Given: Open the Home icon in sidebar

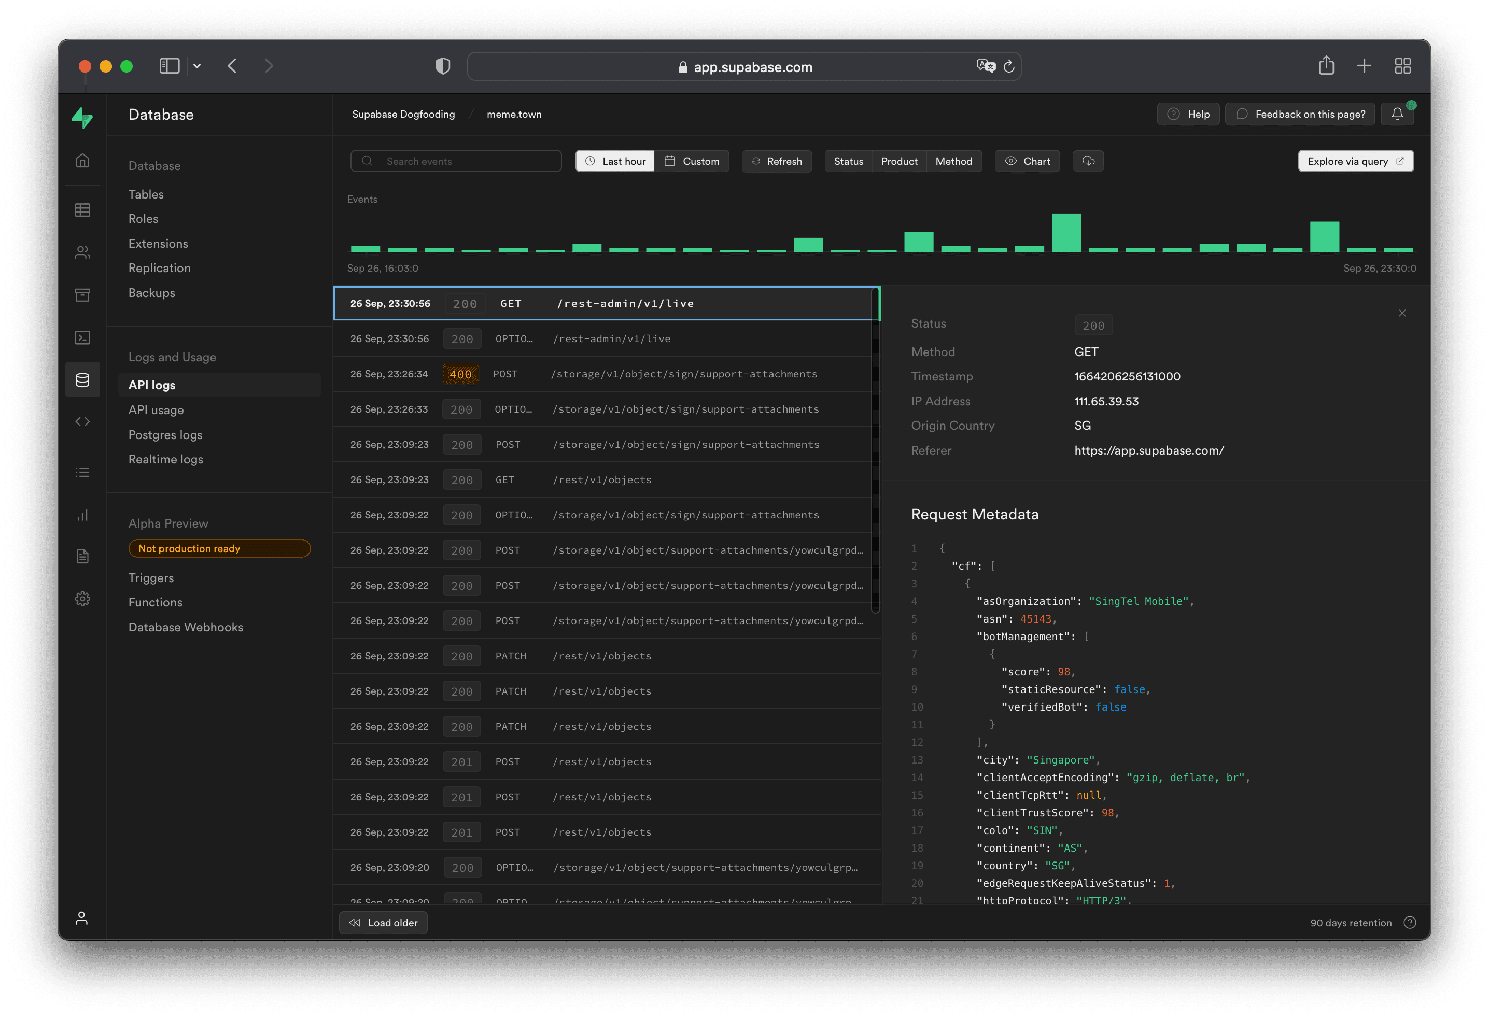Looking at the screenshot, I should [82, 160].
